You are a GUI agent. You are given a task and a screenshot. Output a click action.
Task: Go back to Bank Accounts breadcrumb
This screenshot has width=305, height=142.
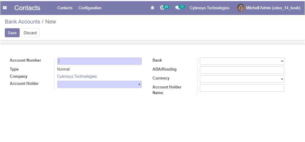[22, 22]
